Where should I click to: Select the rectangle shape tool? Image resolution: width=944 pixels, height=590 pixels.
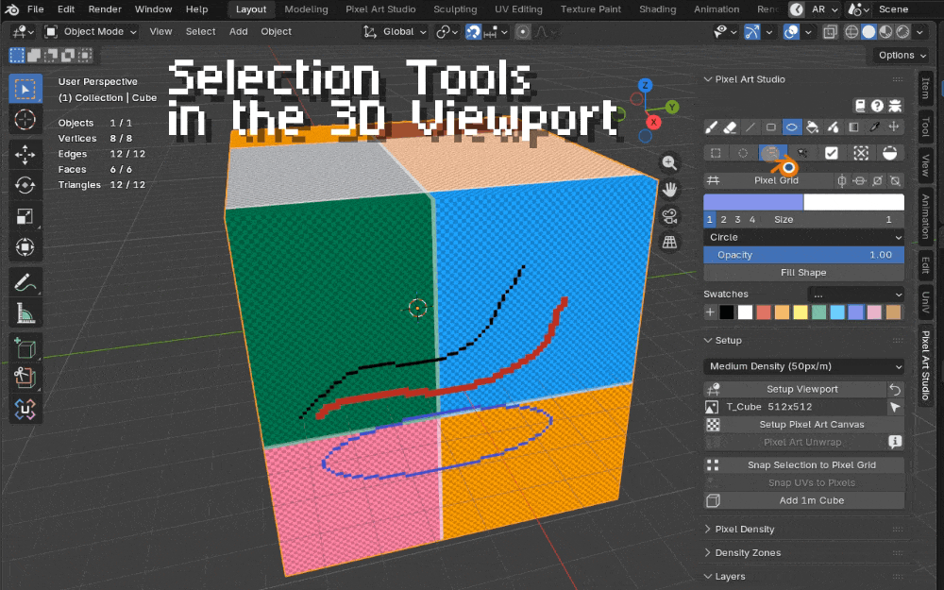click(x=770, y=127)
